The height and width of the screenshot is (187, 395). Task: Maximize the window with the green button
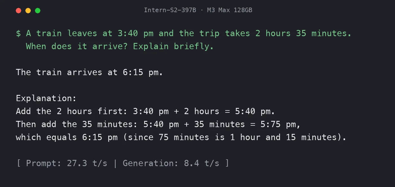(x=38, y=10)
